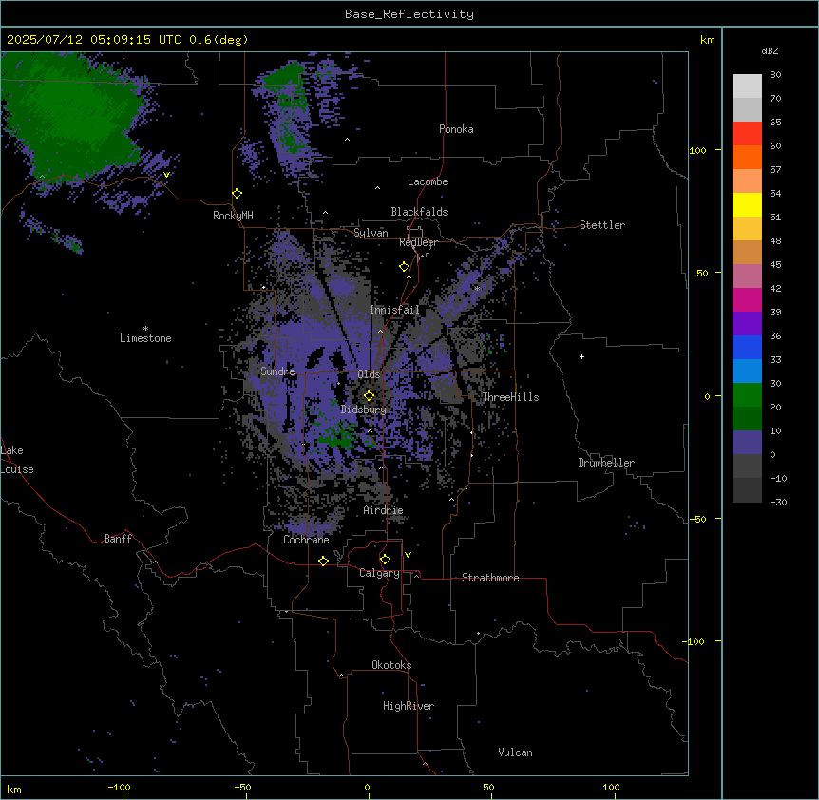819x800 pixels.
Task: Click the legend value 36
Action: click(775, 335)
